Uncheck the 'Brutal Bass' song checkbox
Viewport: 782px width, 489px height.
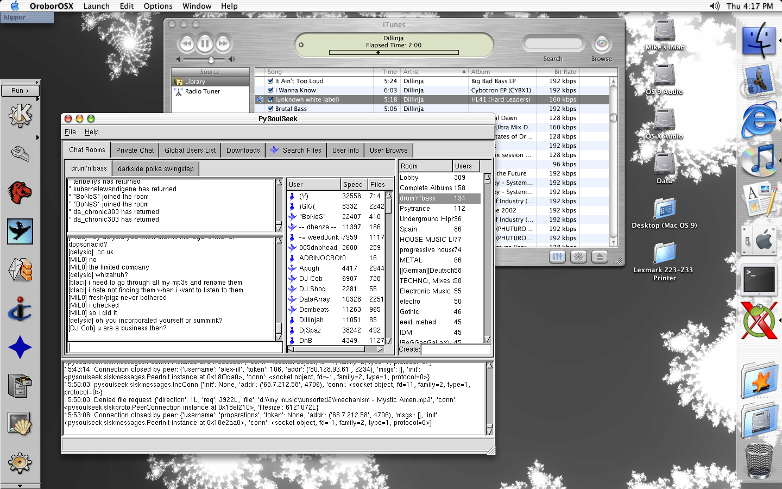click(x=270, y=109)
